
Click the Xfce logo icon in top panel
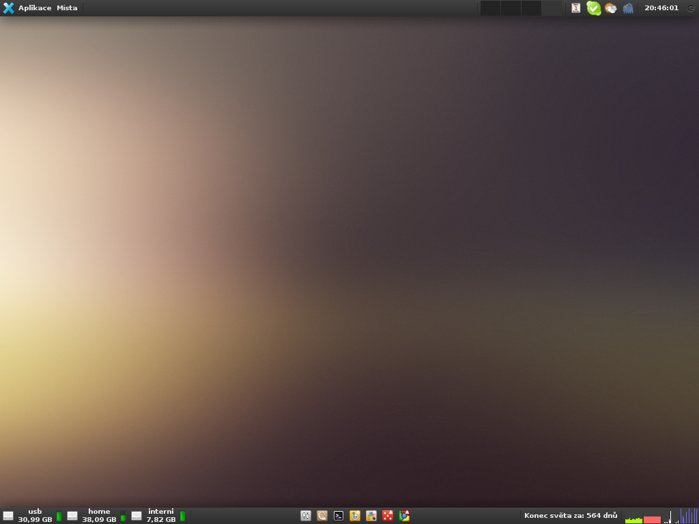point(8,8)
